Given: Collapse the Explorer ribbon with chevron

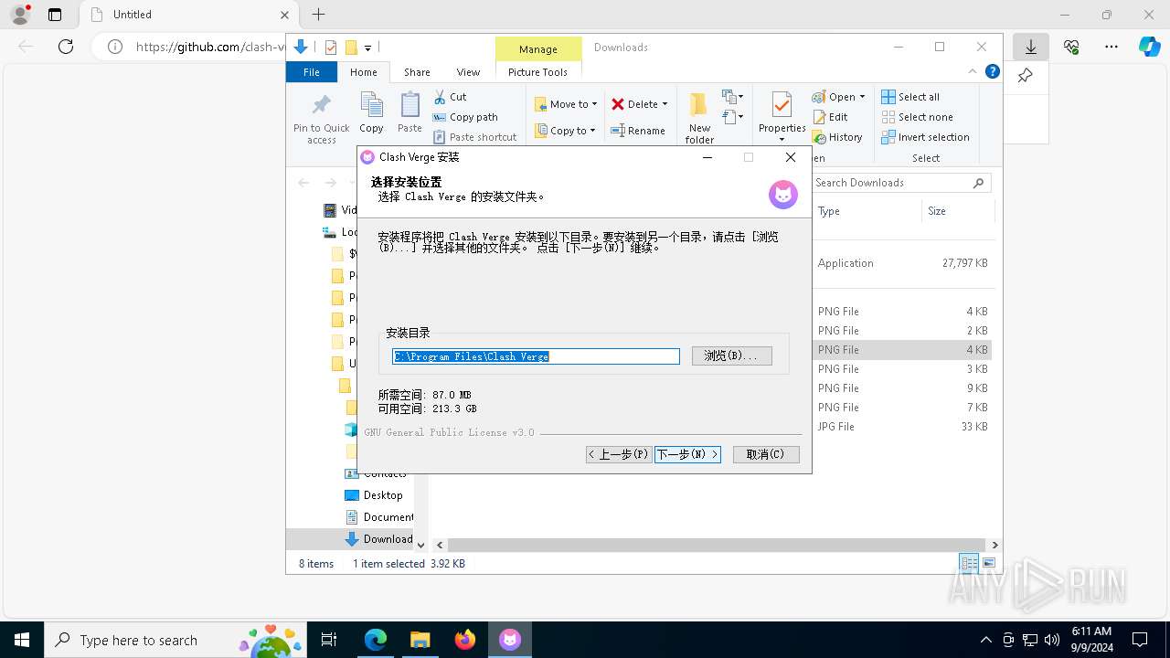Looking at the screenshot, I should pyautogui.click(x=973, y=71).
